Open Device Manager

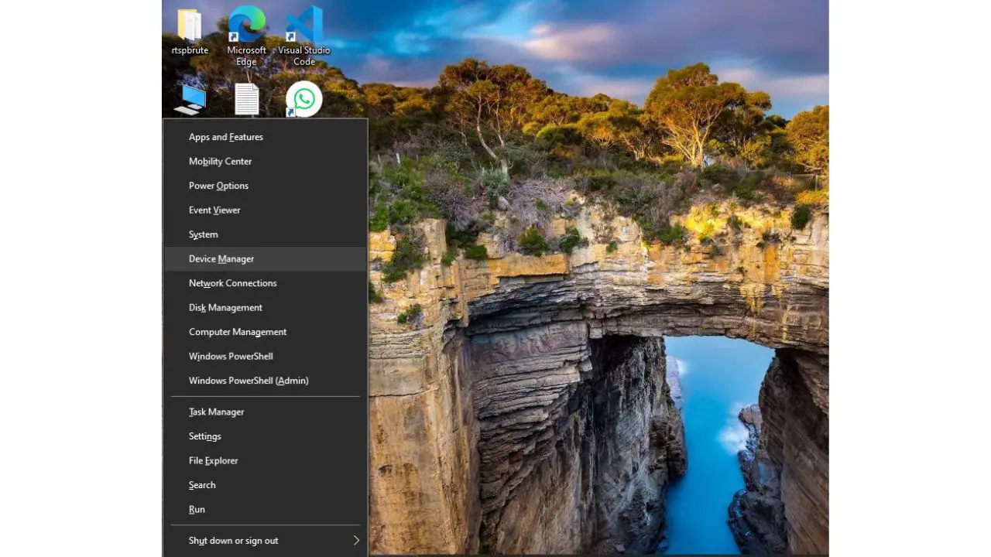pyautogui.click(x=266, y=258)
